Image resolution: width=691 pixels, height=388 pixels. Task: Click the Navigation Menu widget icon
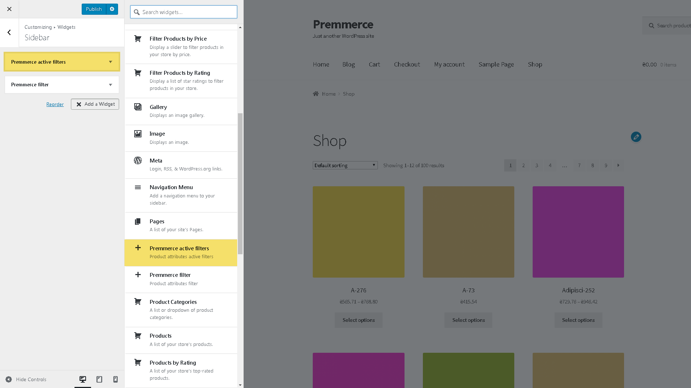pyautogui.click(x=138, y=187)
